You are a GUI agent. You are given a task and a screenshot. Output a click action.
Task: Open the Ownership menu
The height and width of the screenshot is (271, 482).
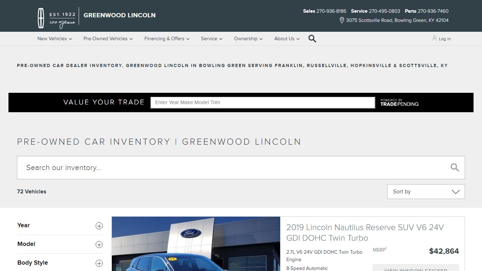coord(248,38)
